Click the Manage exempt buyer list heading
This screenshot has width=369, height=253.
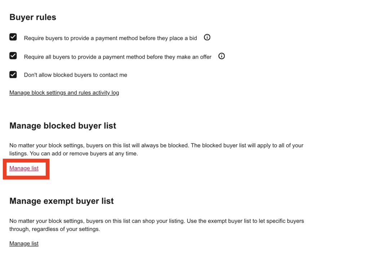(x=62, y=201)
